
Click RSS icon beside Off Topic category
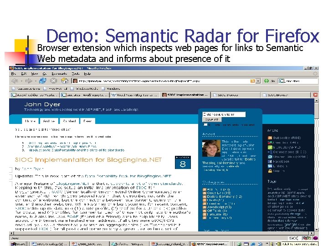click(205, 210)
